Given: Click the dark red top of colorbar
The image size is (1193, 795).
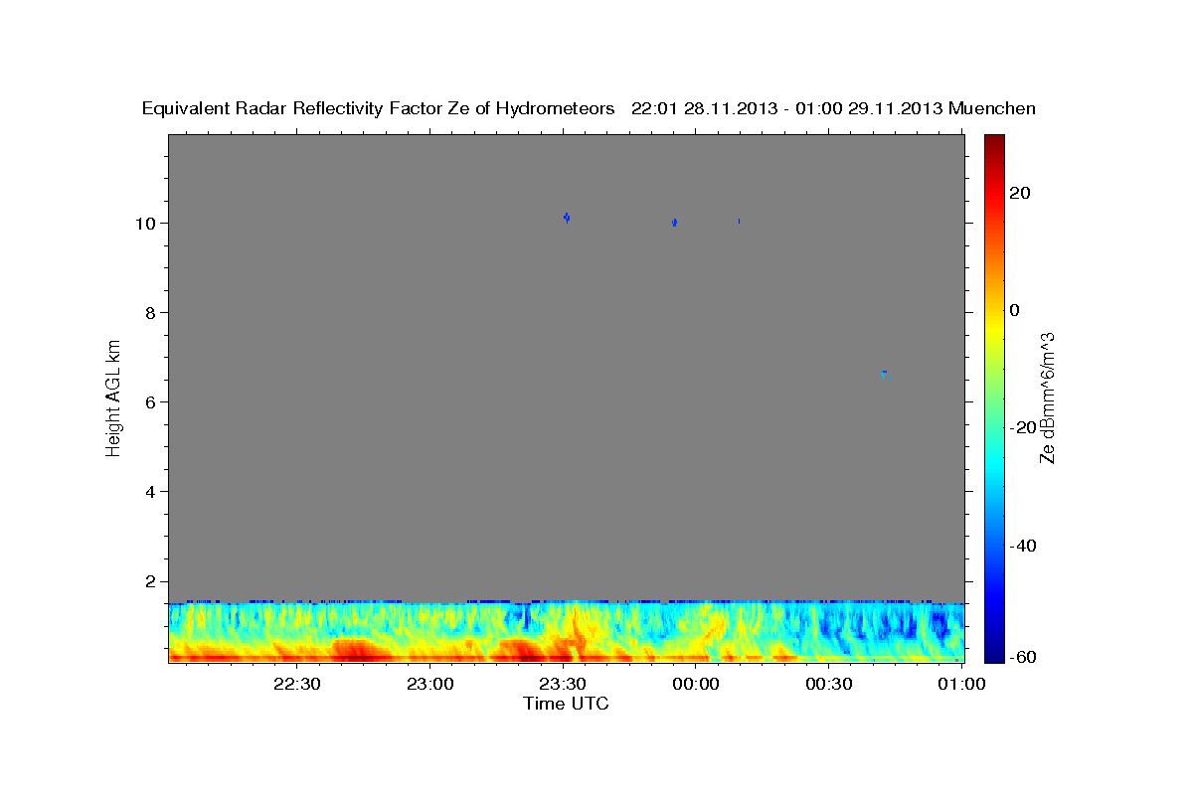Looking at the screenshot, I should 993,141.
